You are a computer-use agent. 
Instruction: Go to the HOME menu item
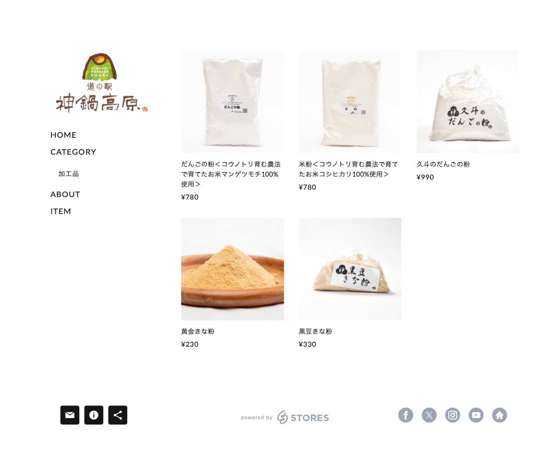[63, 135]
